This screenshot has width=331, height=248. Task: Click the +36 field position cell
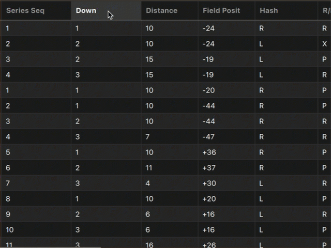tap(209, 152)
